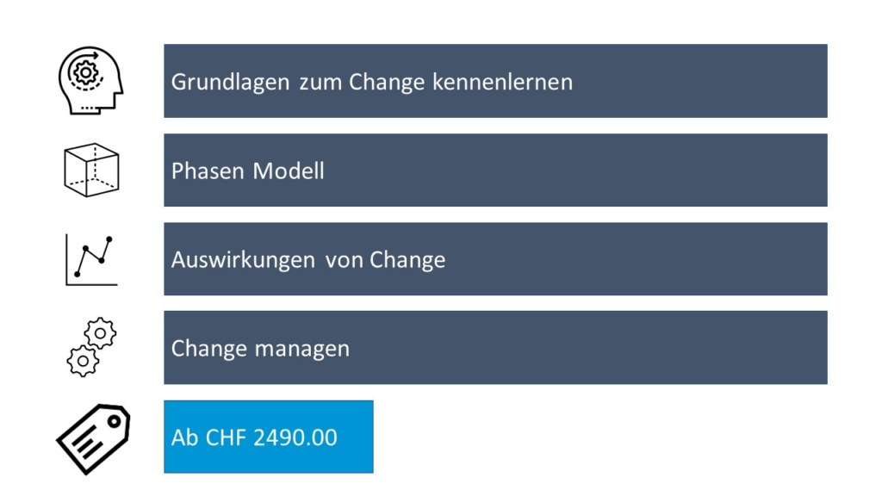Click the word managen in fourth bar
Viewport: 882px width, 496px height.
[x=302, y=350]
